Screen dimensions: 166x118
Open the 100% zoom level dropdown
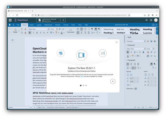pos(151,107)
